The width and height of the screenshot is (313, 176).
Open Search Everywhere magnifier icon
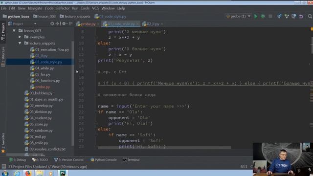[310, 16]
